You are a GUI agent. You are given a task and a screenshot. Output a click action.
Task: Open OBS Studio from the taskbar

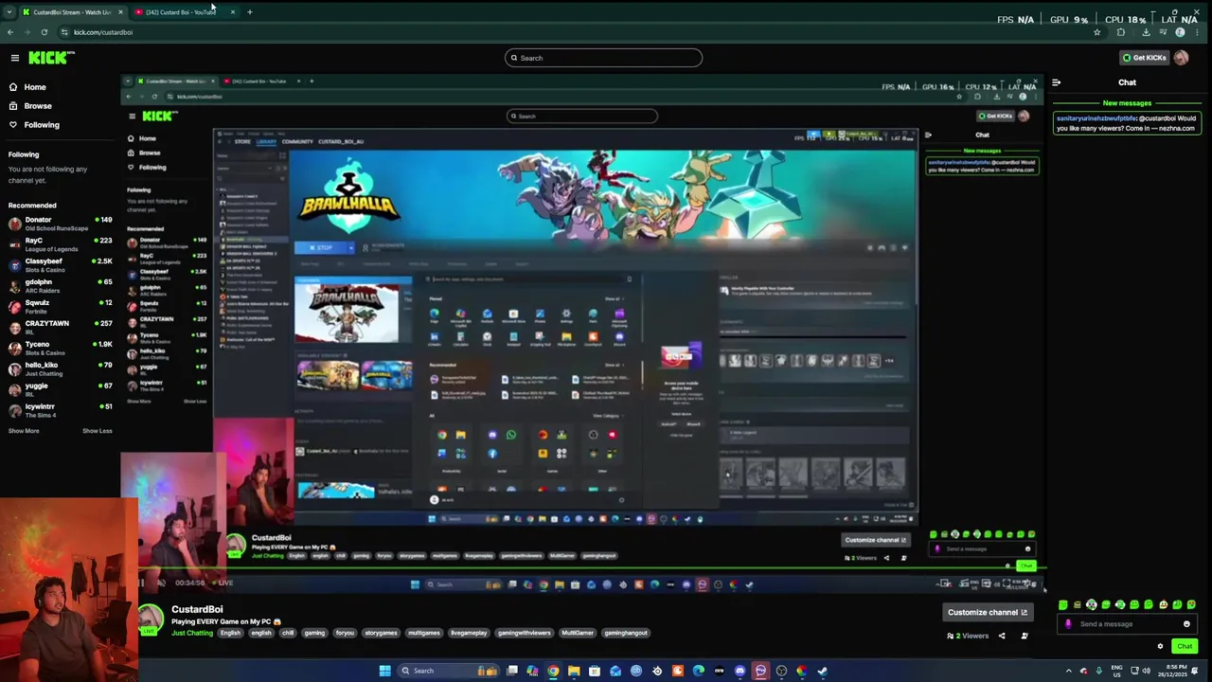point(781,671)
